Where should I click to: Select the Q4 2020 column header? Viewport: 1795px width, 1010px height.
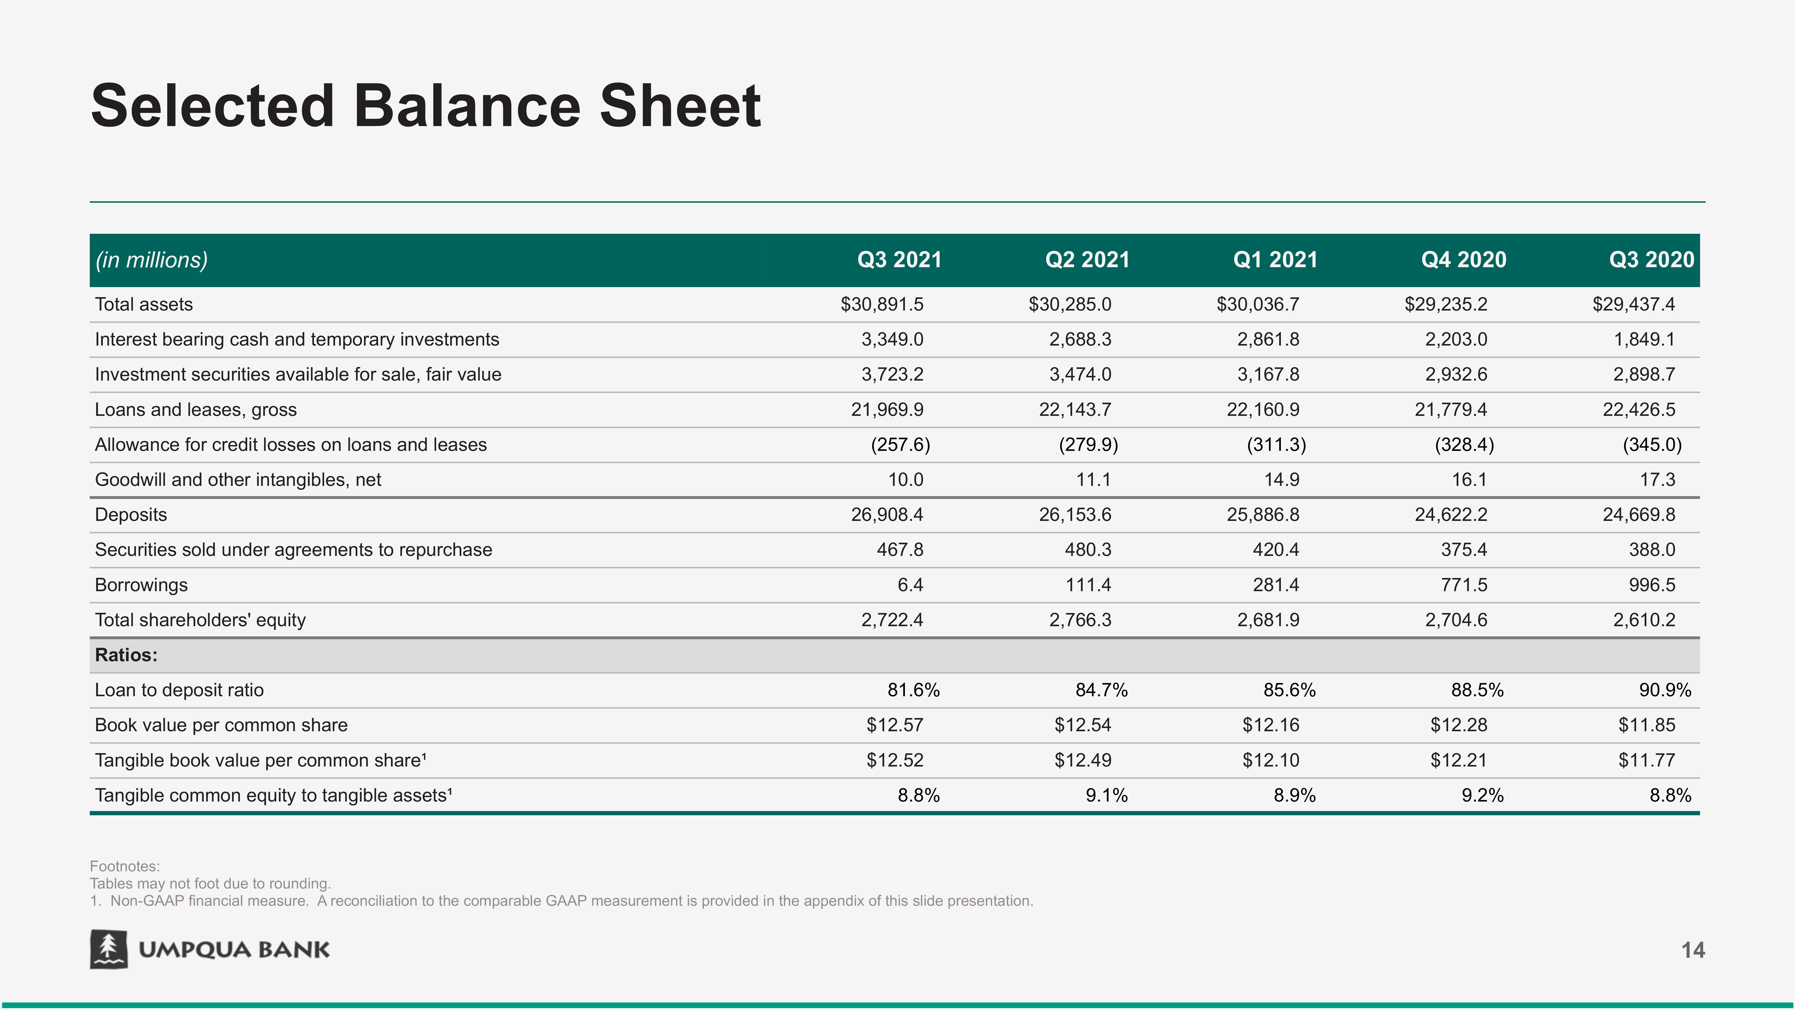[x=1463, y=260]
